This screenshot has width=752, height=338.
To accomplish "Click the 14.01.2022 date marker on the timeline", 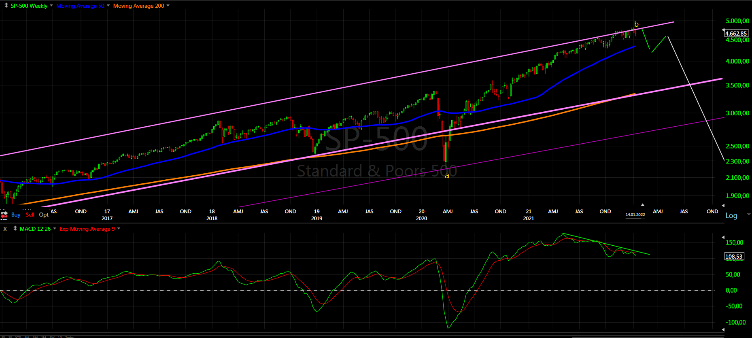I will [635, 215].
